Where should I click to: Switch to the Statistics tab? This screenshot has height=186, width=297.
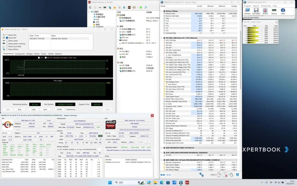coord(58,54)
